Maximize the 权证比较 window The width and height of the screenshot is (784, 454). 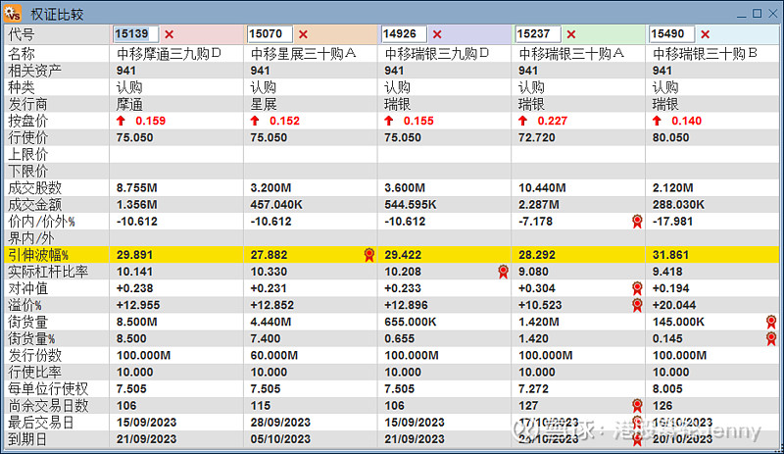757,14
